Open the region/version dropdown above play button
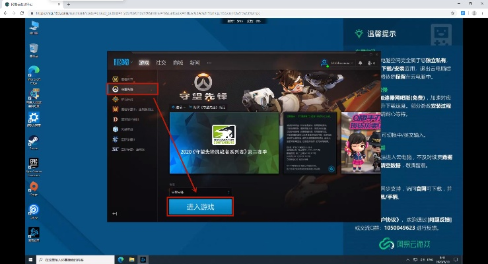488x264 pixels. 200,192
